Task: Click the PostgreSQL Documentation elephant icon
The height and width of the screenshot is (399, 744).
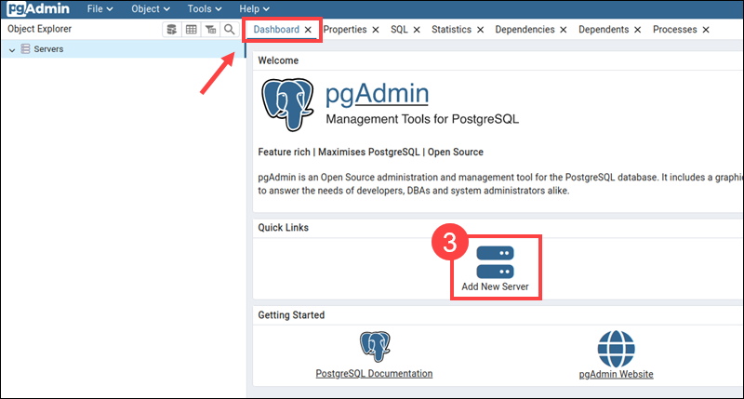Action: tap(375, 346)
